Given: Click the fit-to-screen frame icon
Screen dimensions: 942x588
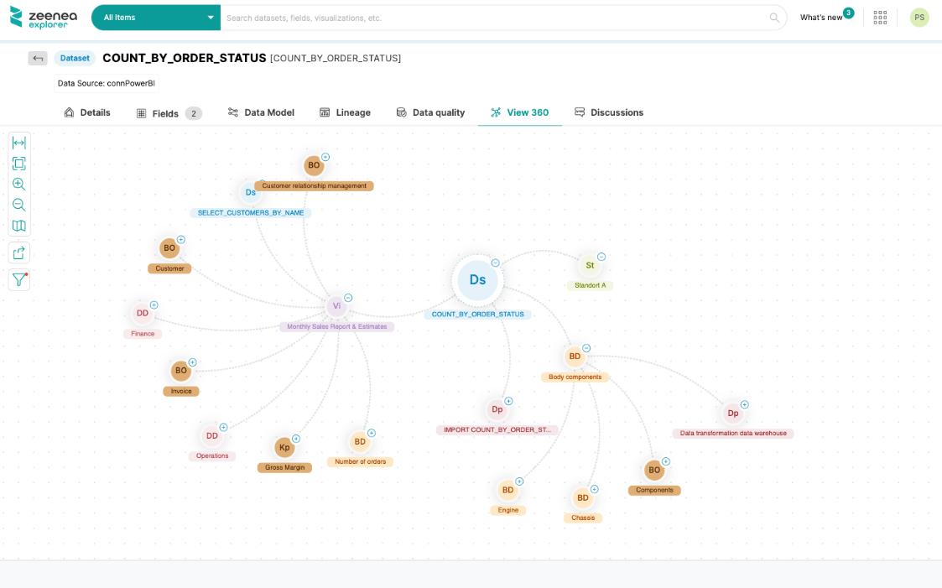Looking at the screenshot, I should [18, 164].
